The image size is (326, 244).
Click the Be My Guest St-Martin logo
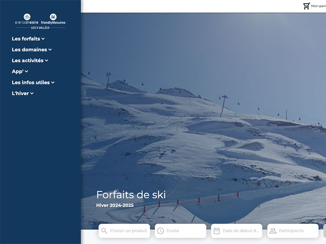point(27,19)
